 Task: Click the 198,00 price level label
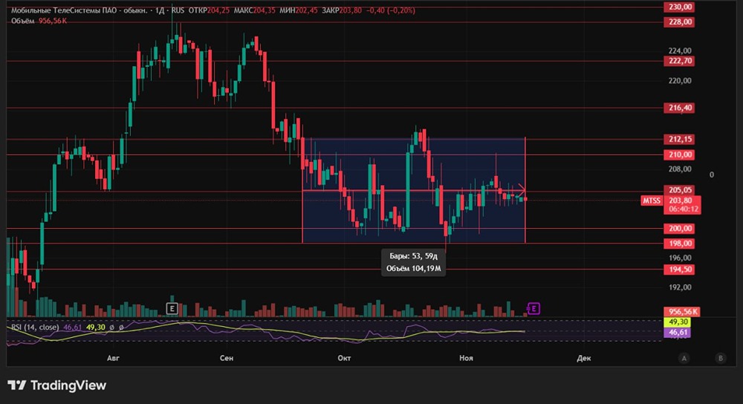point(680,244)
